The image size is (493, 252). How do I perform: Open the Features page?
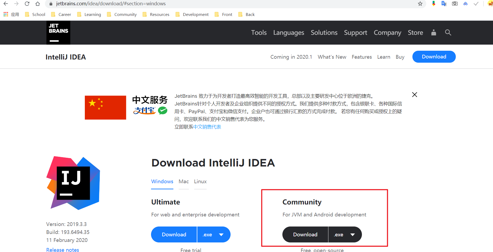pyautogui.click(x=362, y=57)
